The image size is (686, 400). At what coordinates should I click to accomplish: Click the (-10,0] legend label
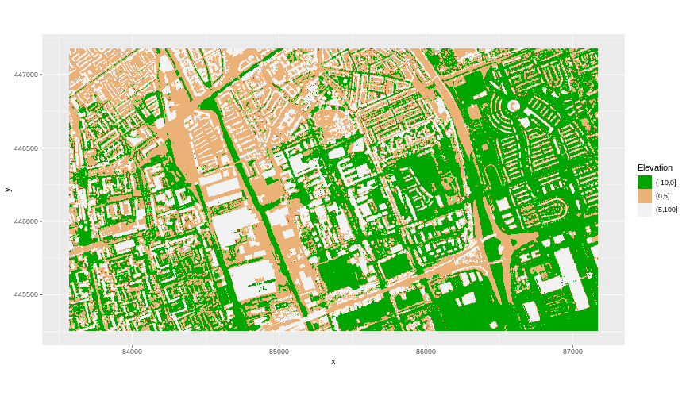665,183
